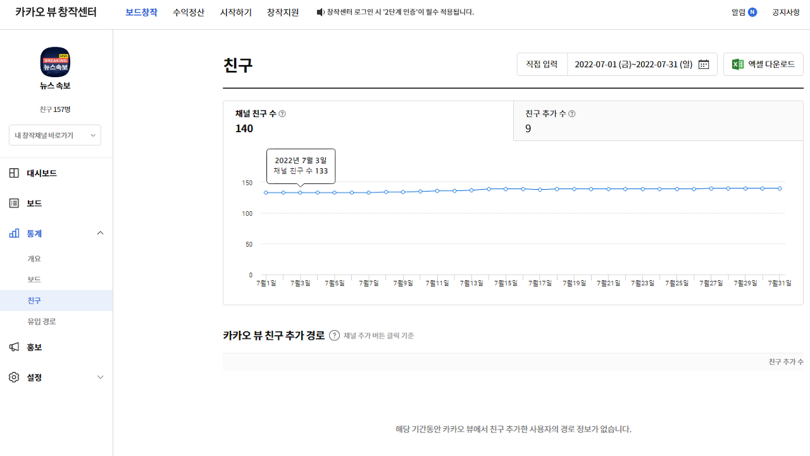Click the last chart data point above 7월31일

click(780, 188)
